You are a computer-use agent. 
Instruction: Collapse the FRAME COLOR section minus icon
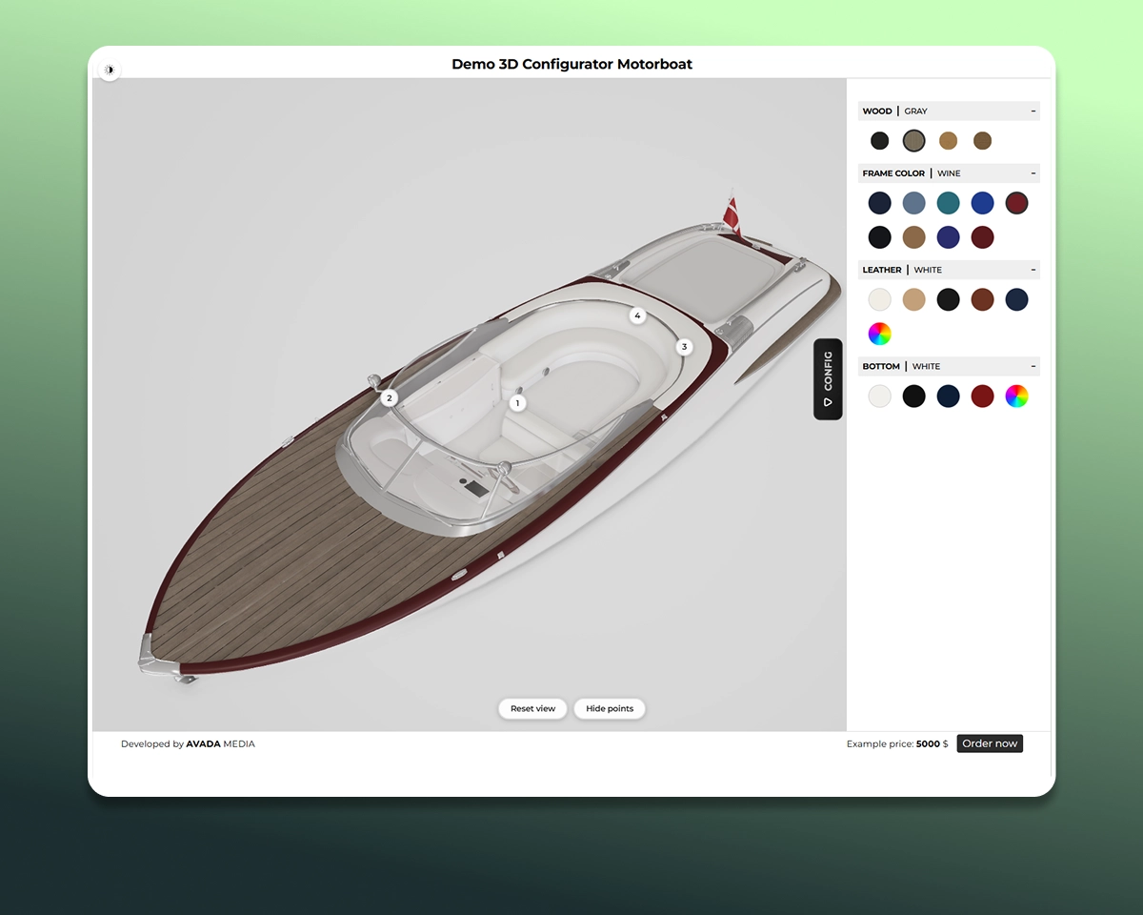point(1033,173)
